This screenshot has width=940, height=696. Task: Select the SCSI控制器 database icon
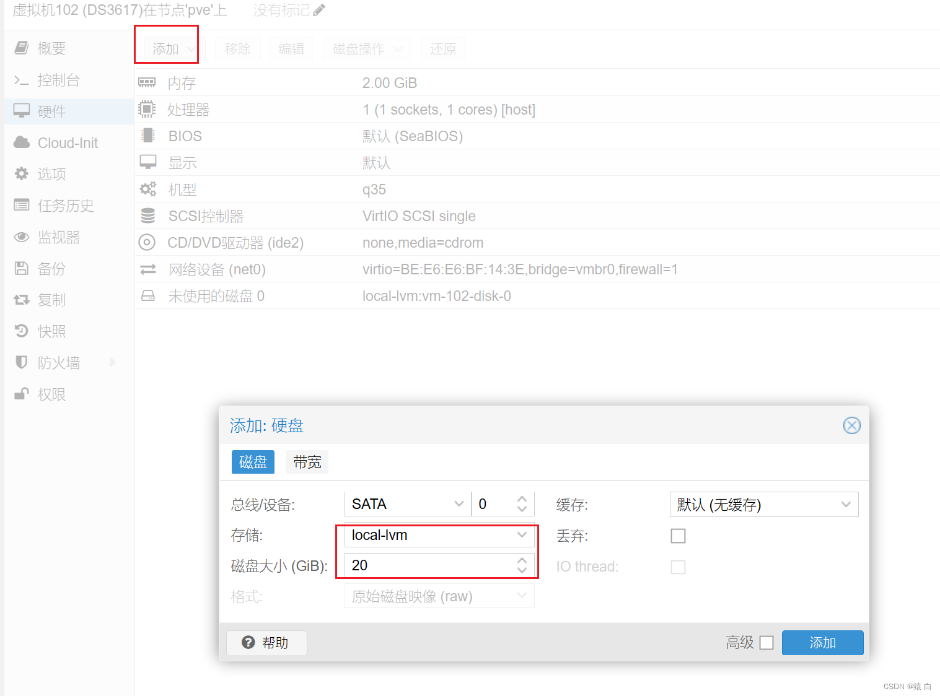point(148,215)
